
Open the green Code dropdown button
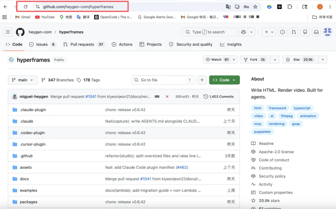point(224,80)
